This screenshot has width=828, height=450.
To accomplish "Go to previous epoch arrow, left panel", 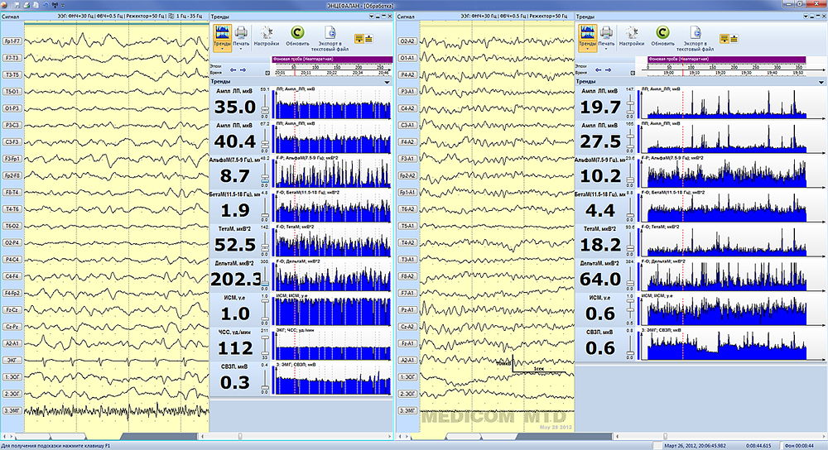I will [233, 69].
